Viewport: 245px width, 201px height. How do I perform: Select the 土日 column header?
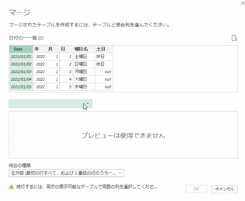coord(104,49)
